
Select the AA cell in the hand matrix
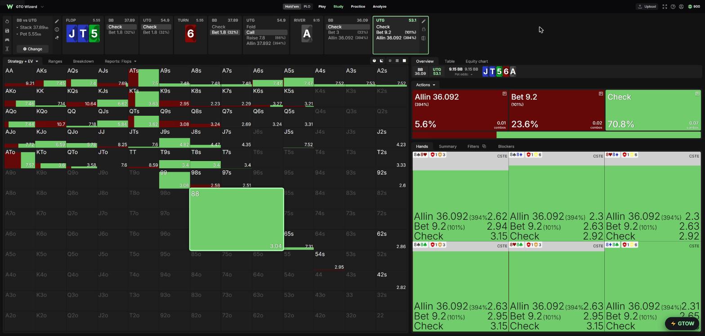[x=20, y=77]
